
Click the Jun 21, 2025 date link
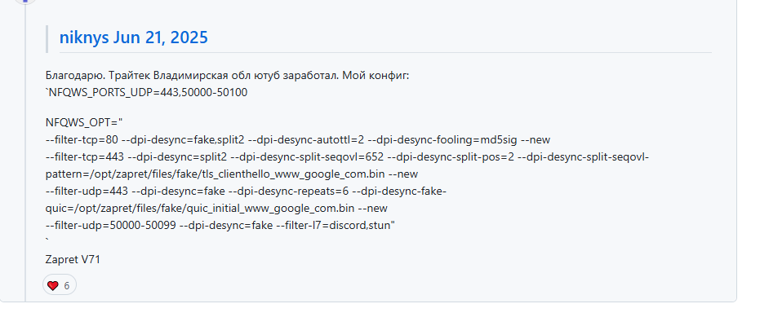pyautogui.click(x=161, y=37)
